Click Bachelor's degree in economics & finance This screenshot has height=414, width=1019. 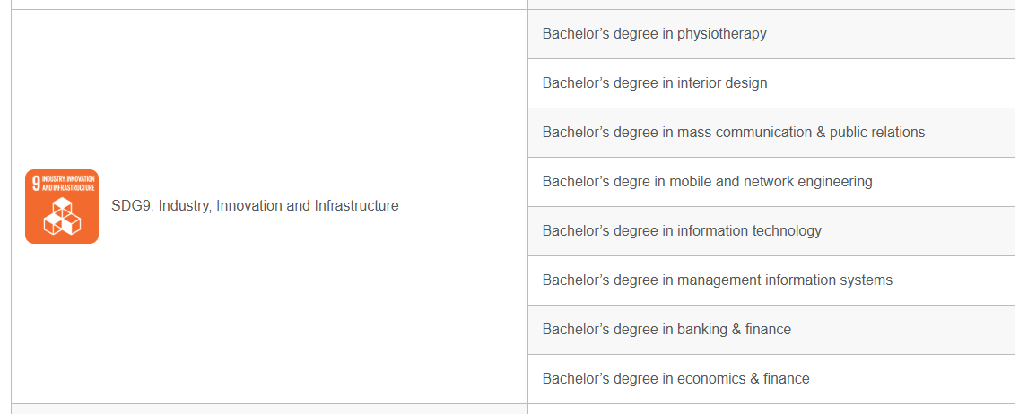675,379
